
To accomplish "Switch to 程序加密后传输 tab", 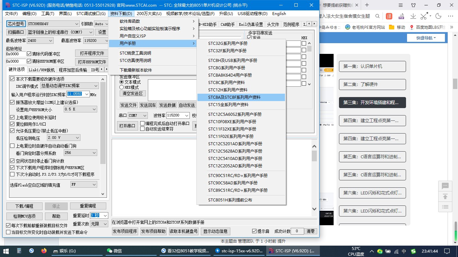I will pyautogui.click(x=73, y=70).
